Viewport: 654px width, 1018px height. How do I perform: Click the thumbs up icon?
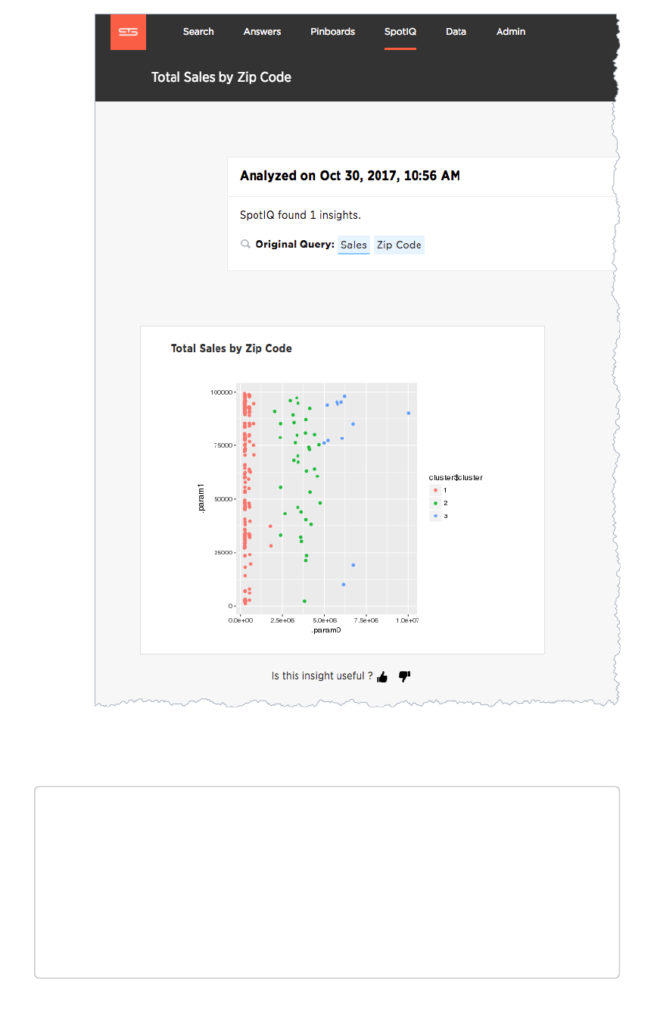coord(382,676)
